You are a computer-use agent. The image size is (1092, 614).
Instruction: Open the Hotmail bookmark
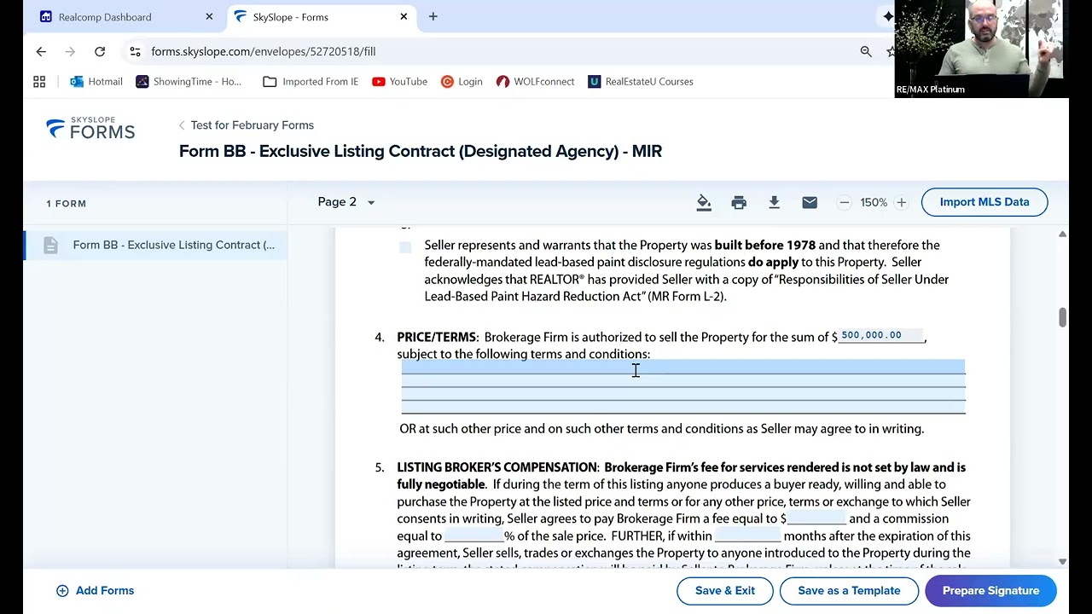96,82
